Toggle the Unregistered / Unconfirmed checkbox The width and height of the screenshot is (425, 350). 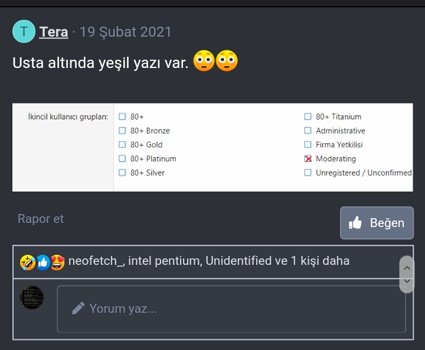(x=308, y=173)
